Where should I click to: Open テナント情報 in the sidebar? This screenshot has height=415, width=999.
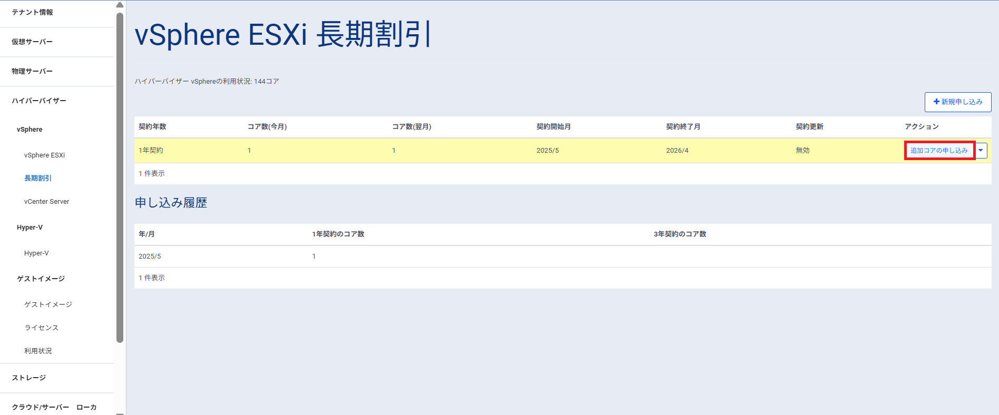(x=32, y=12)
